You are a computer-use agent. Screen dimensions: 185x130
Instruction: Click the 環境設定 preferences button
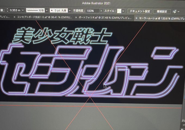tap(162, 11)
